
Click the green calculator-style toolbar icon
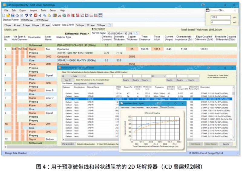pos(64,15)
